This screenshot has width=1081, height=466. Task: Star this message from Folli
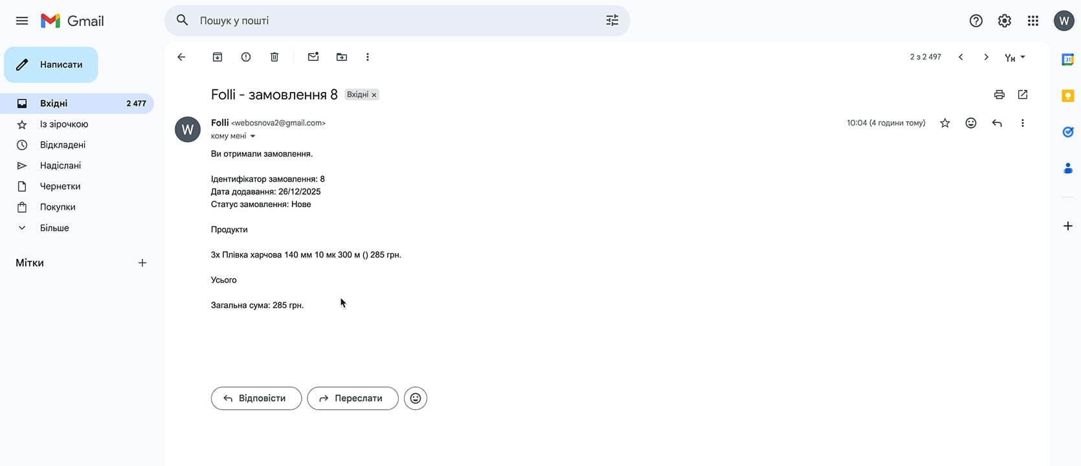coord(945,123)
